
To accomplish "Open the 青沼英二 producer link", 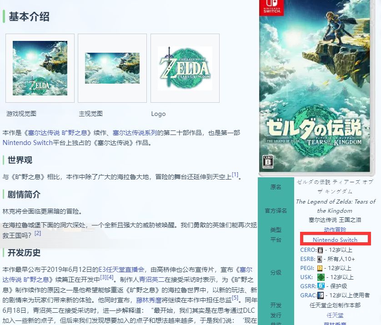I will coord(151,280).
